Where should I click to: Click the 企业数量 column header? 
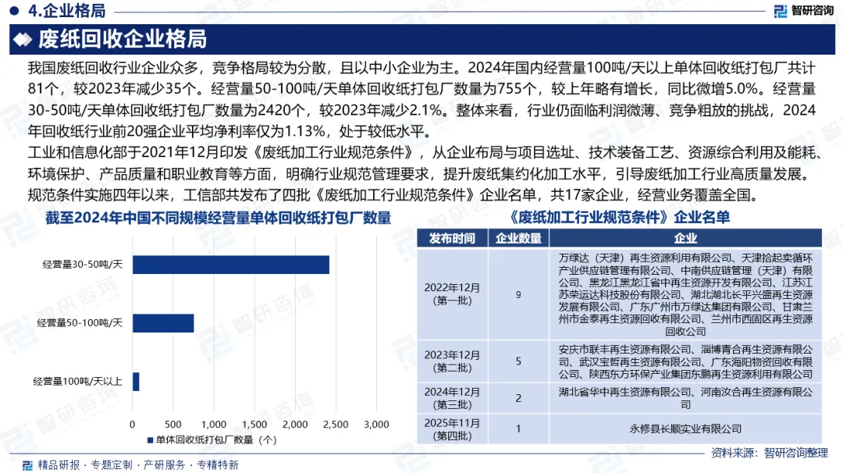coord(518,238)
